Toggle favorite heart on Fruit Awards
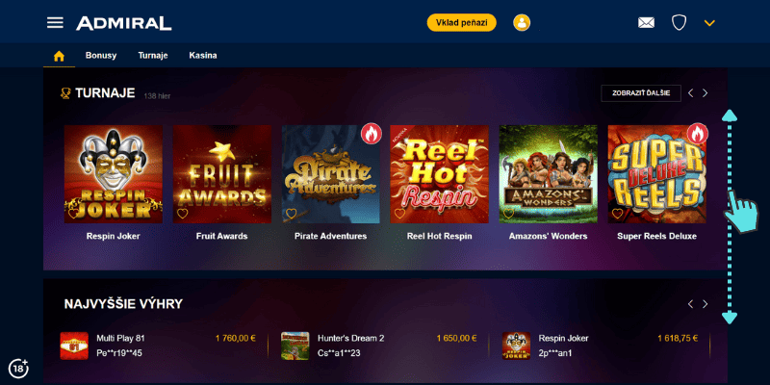Image resolution: width=770 pixels, height=385 pixels. (x=182, y=214)
